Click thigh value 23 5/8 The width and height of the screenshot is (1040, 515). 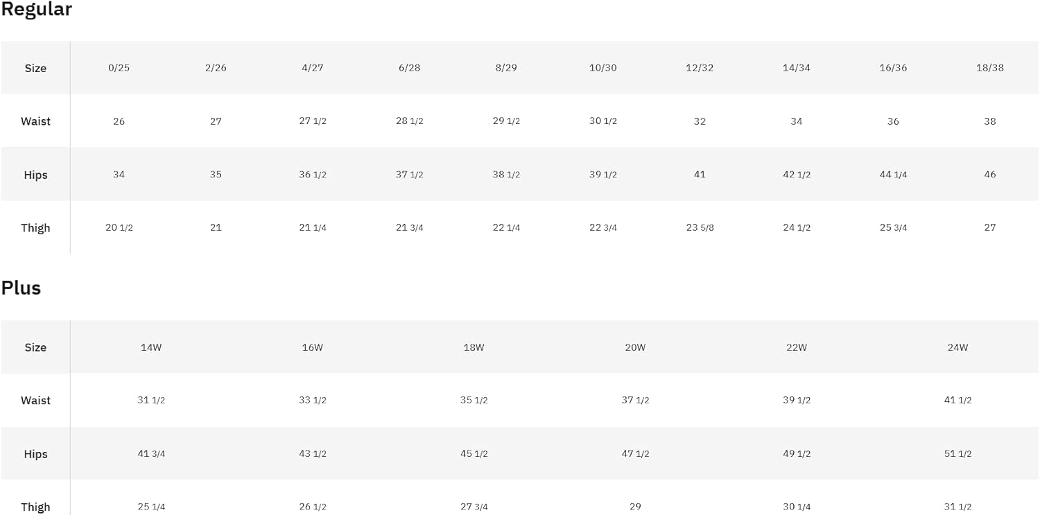tap(700, 227)
